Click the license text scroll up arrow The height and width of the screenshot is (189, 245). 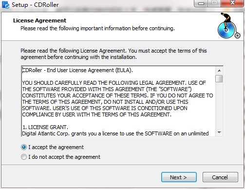pyautogui.click(x=219, y=71)
